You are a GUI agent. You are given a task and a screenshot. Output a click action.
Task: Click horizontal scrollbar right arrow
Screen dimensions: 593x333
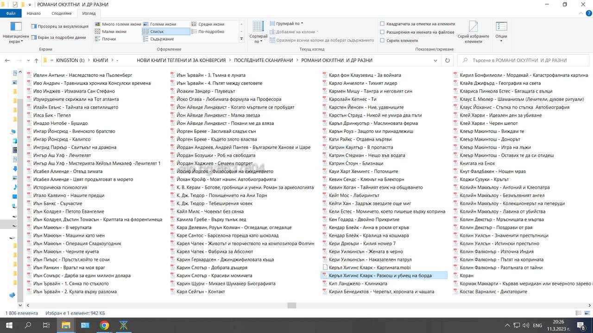tap(590, 305)
